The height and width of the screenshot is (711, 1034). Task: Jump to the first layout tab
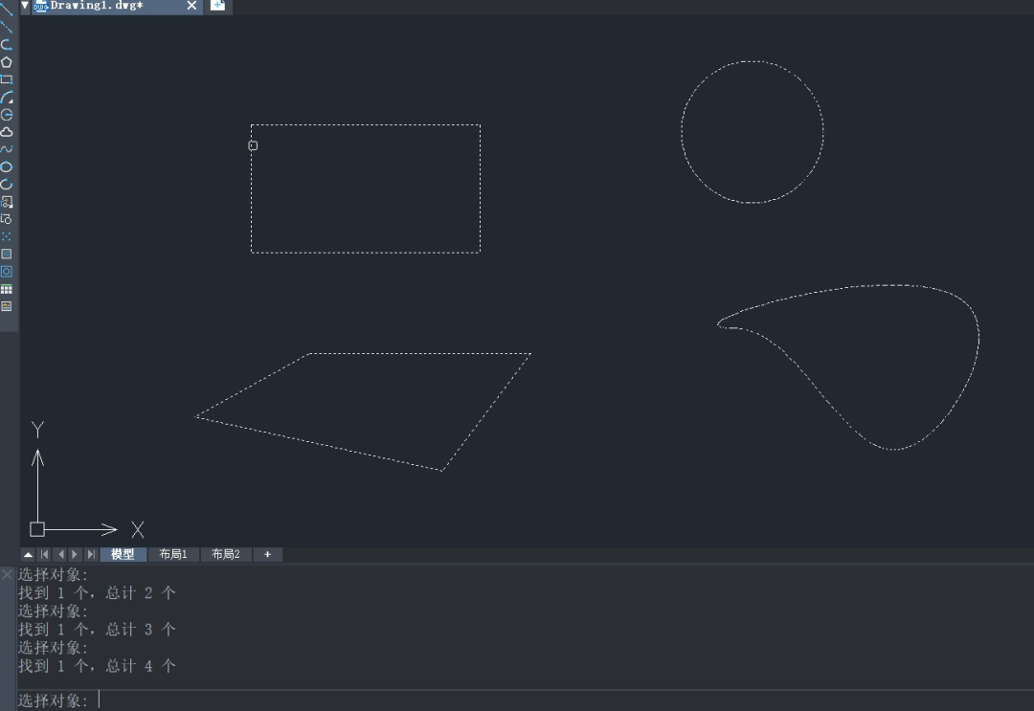tap(44, 555)
